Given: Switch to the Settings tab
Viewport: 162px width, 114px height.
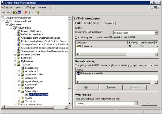Looking at the screenshot, I should point(97,23).
